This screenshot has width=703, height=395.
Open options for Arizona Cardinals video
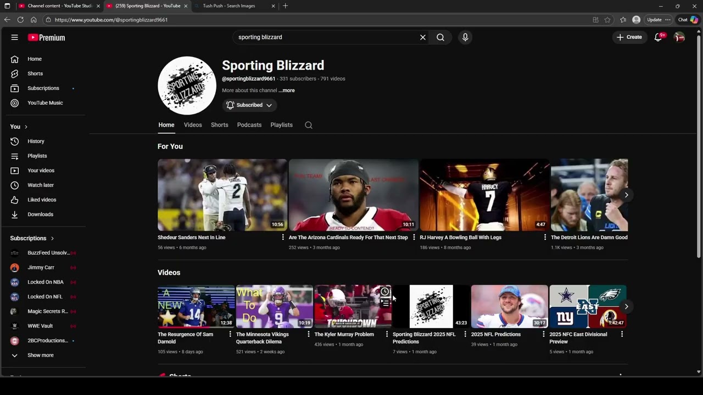coord(414,238)
